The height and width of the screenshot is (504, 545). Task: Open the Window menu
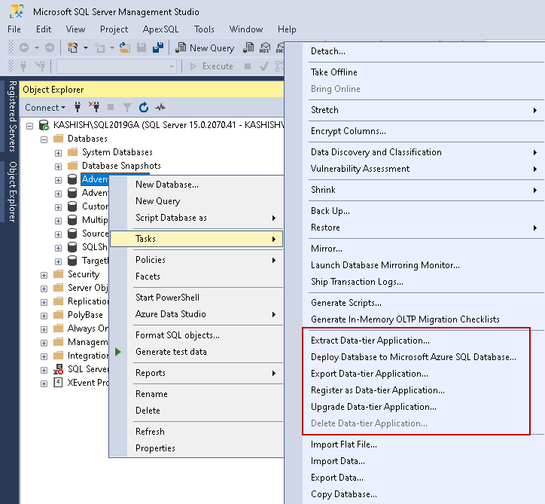click(x=246, y=29)
